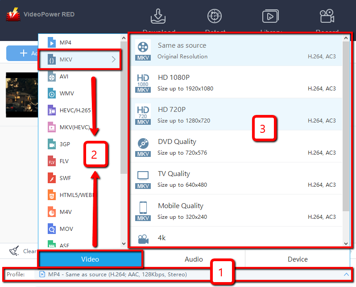Select DVD Quality MKV preset
356x287 pixels.
236,147
